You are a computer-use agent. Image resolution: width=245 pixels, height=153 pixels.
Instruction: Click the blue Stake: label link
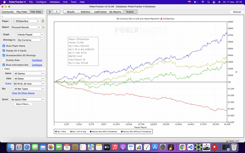(x=8, y=83)
